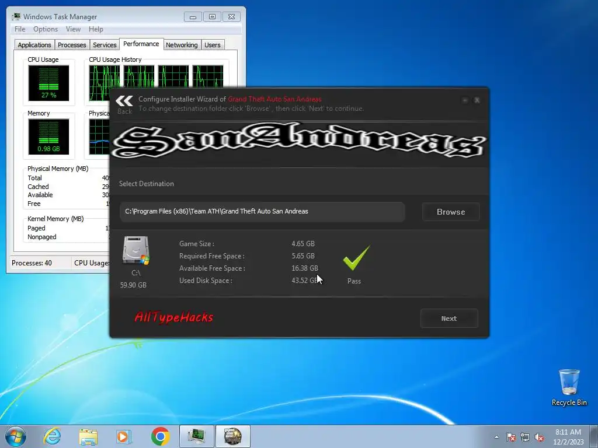Click Next to continue the installation
Viewport: 598px width, 448px height.
[449, 318]
